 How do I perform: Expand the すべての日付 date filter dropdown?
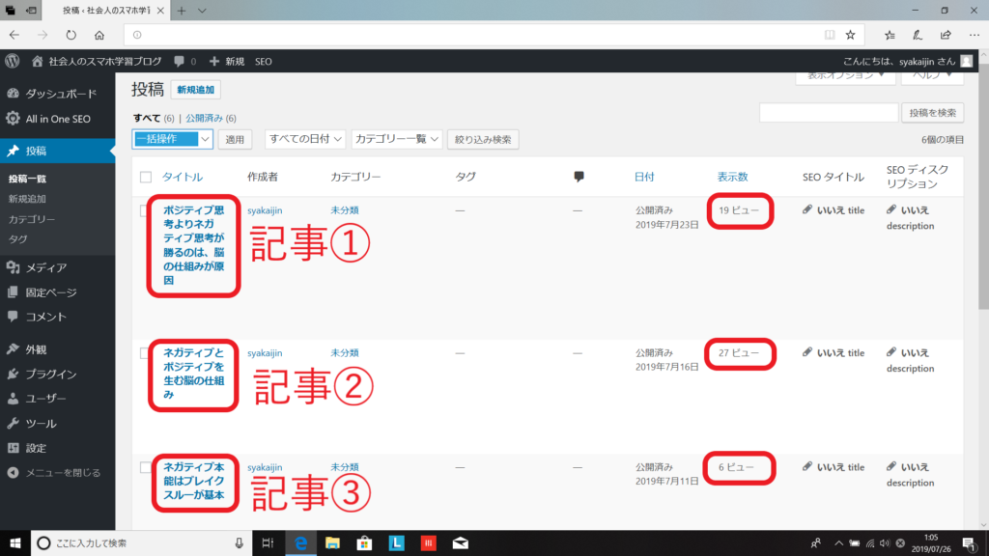(305, 139)
